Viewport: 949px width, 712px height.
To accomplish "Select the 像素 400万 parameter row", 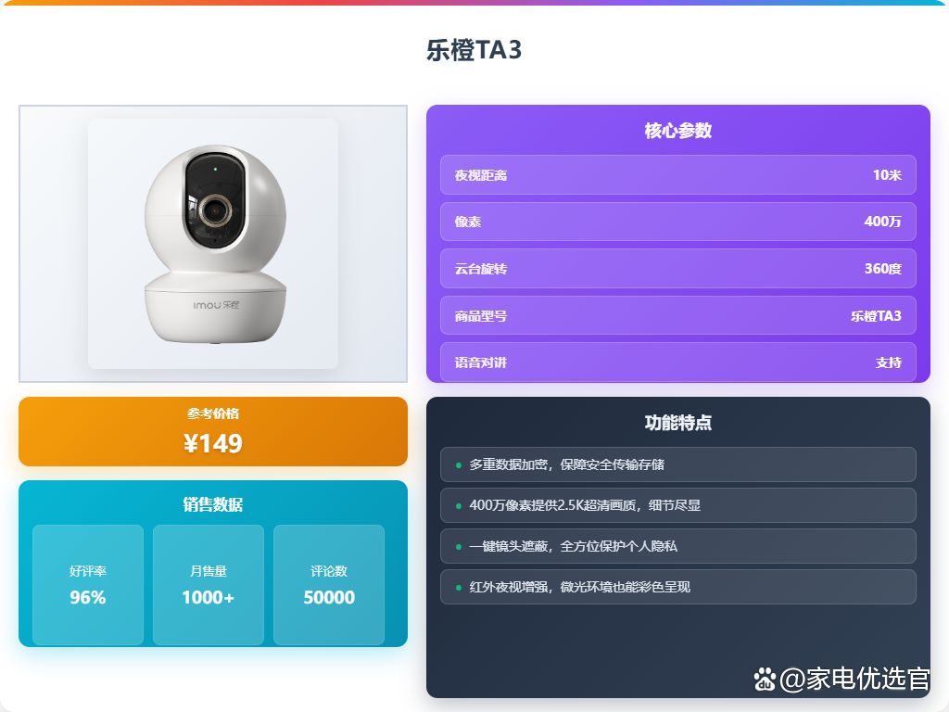I will click(x=677, y=222).
